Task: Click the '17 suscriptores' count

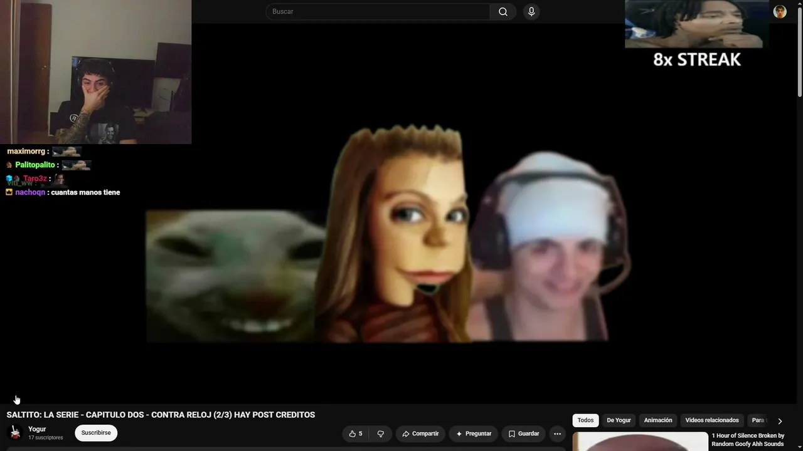Action: [x=45, y=437]
